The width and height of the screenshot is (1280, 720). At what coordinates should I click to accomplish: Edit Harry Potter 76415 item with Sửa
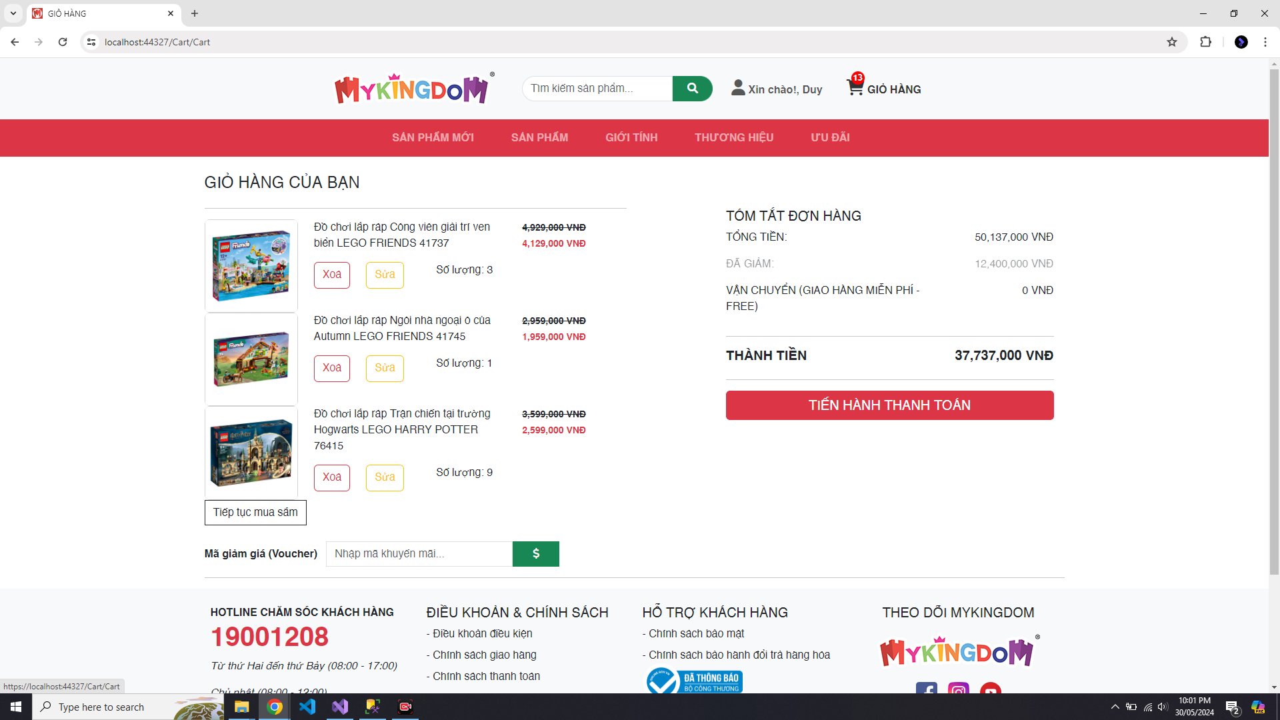pos(385,477)
